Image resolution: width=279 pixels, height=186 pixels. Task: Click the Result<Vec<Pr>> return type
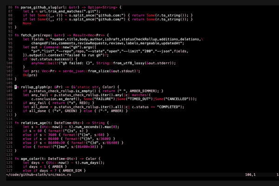[x=89, y=35]
